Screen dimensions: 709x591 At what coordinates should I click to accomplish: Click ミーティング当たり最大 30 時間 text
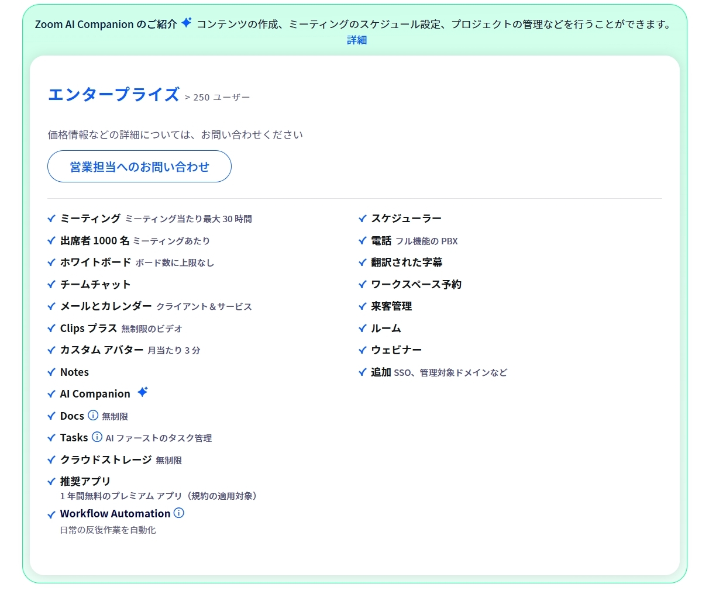(x=189, y=219)
